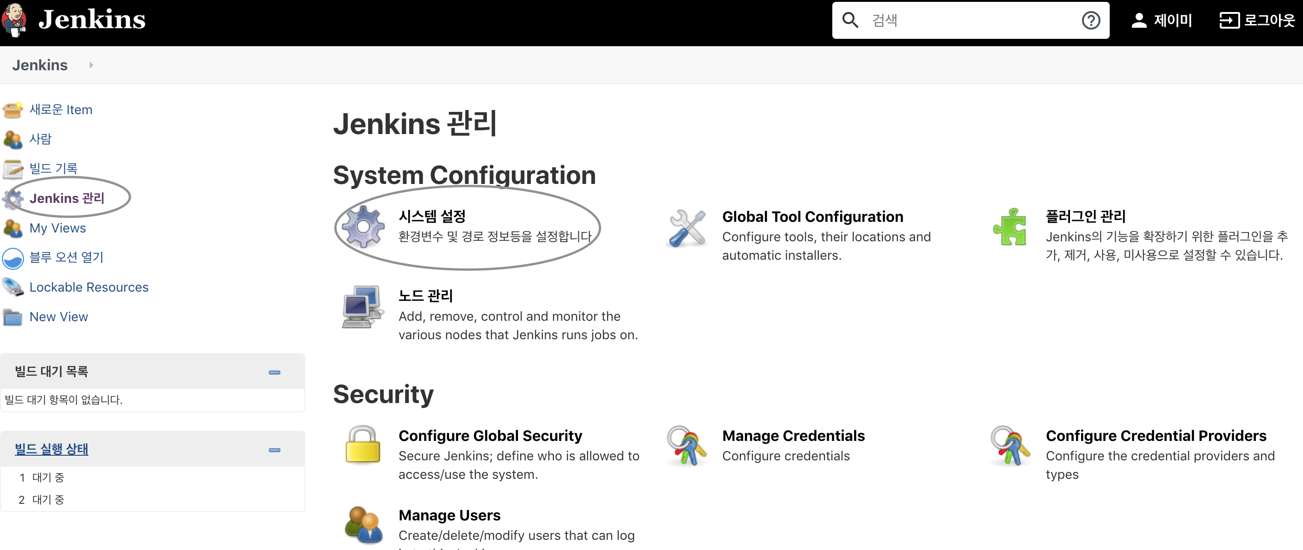Collapse the build queue panel
The image size is (1303, 550).
tap(274, 372)
